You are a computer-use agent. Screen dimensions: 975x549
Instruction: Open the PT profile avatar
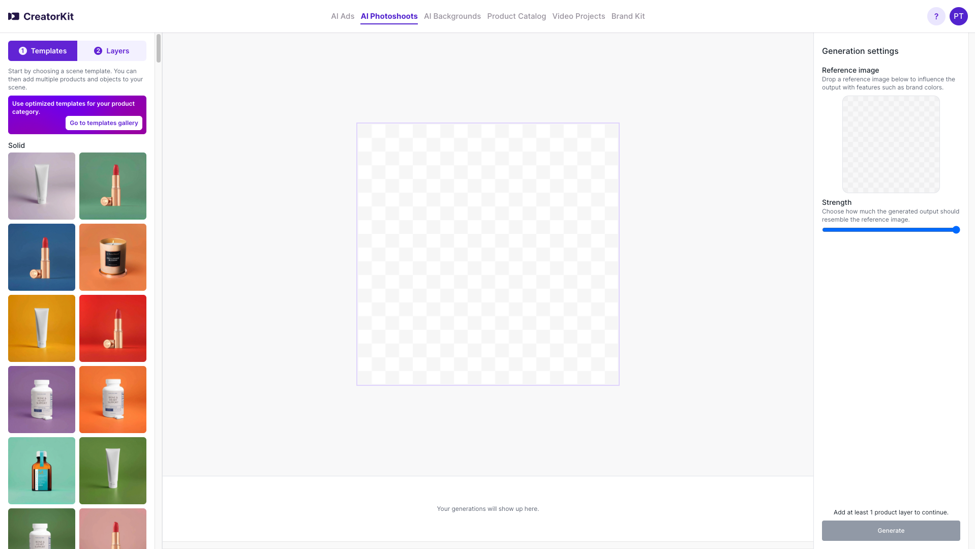tap(958, 16)
